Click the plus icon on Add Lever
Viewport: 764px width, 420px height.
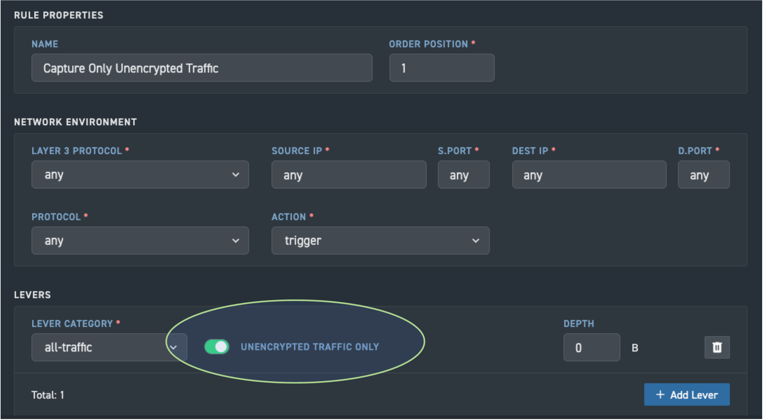[660, 394]
